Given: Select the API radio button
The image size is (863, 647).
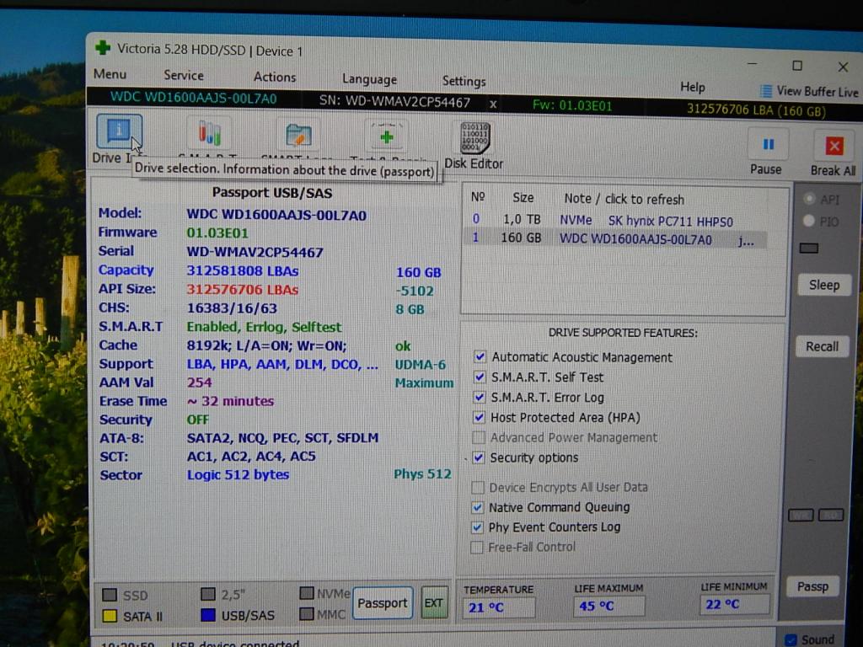Looking at the screenshot, I should 809,199.
